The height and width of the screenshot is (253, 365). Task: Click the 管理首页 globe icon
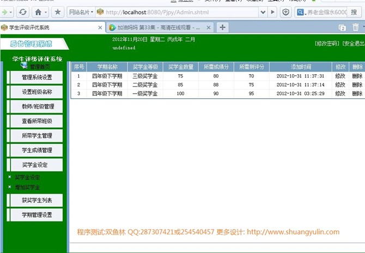pyautogui.click(x=24, y=65)
